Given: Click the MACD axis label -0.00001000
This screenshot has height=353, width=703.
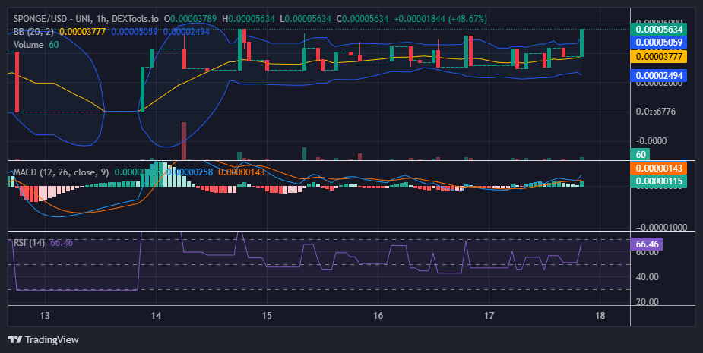Looking at the screenshot, I should 661,228.
